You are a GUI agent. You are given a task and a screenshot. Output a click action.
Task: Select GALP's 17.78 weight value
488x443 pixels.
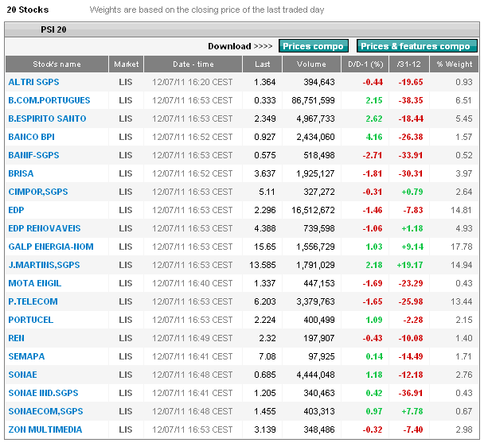[x=461, y=247]
